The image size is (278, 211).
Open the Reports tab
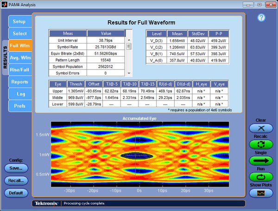pyautogui.click(x=19, y=82)
